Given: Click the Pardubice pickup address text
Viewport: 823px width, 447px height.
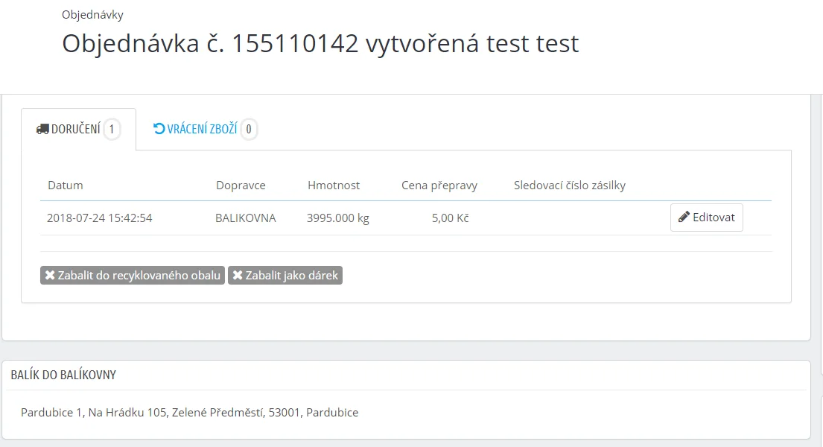Looking at the screenshot, I should (189, 412).
